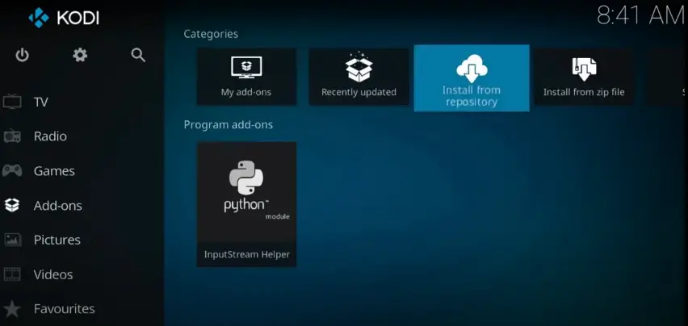Click the Radio icon in sidebar

coord(12,136)
